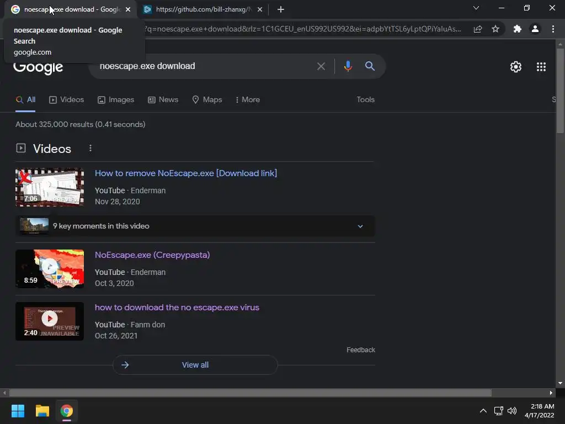Open Google quick settings gear
Screen dimensions: 565x424
coord(516,67)
